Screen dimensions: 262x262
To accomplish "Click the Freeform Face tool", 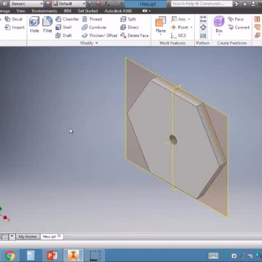I will (236, 19).
